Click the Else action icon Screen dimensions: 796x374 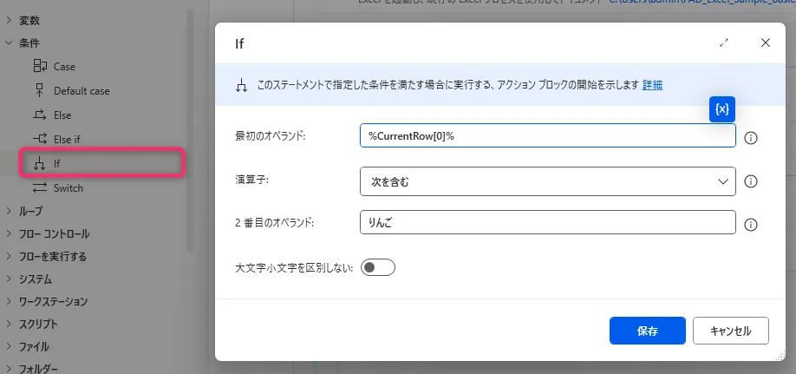39,115
